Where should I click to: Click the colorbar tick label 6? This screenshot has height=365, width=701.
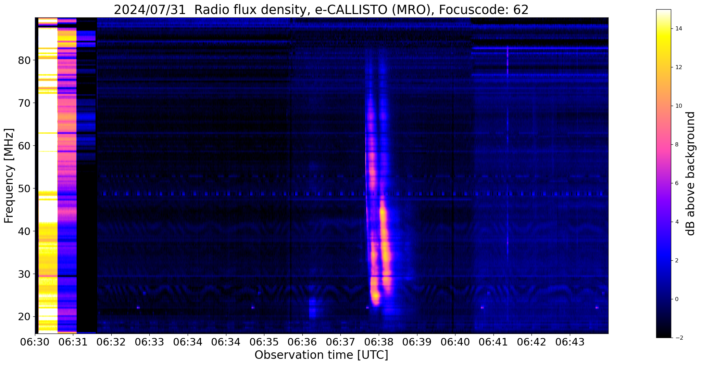(676, 183)
